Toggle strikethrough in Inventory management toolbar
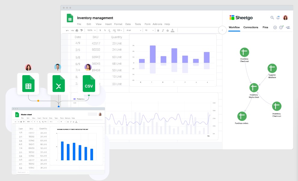 pos(167,30)
